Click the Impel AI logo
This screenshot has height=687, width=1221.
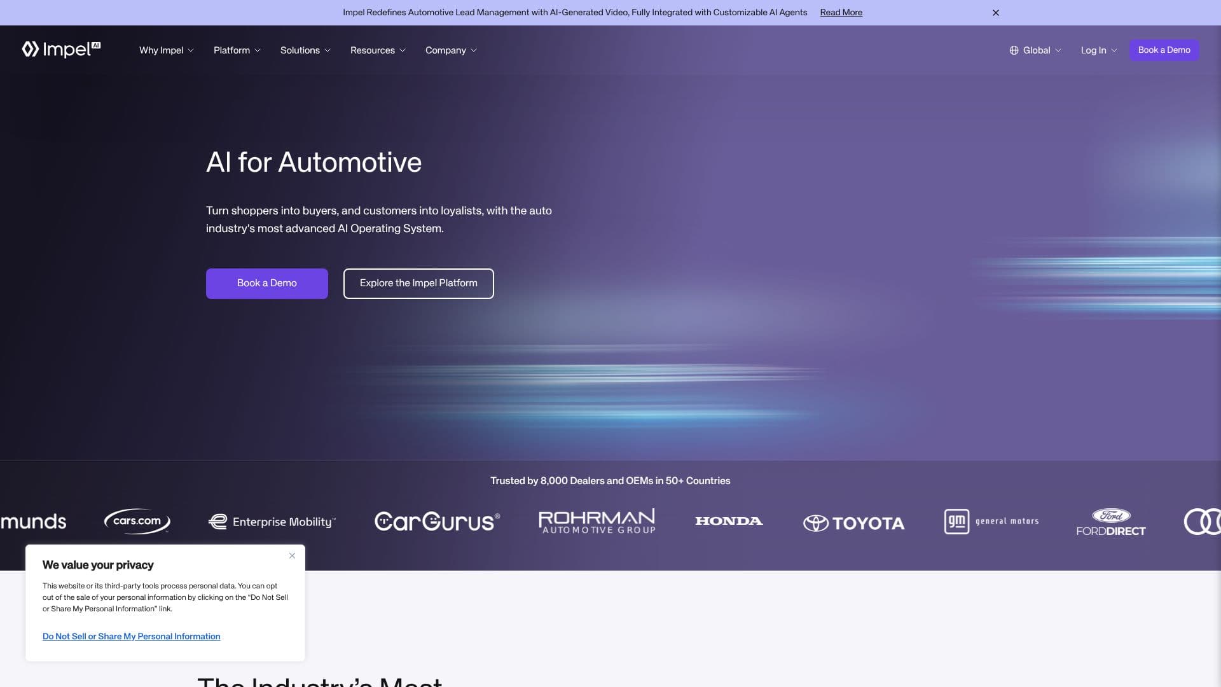click(61, 50)
